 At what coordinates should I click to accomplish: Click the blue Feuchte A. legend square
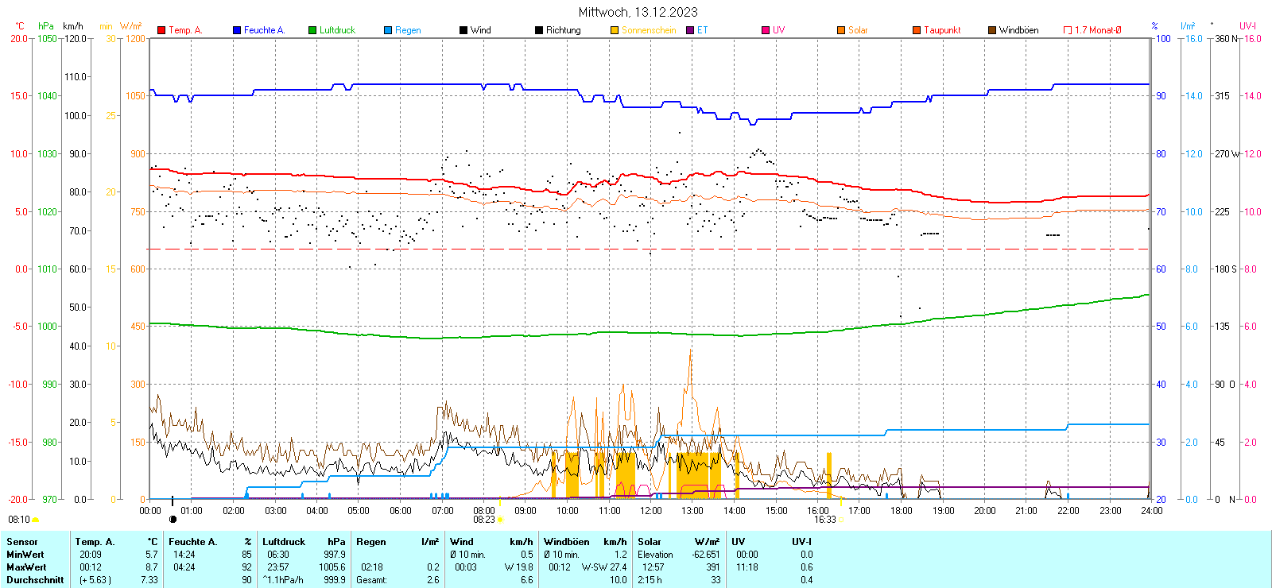[x=237, y=30]
